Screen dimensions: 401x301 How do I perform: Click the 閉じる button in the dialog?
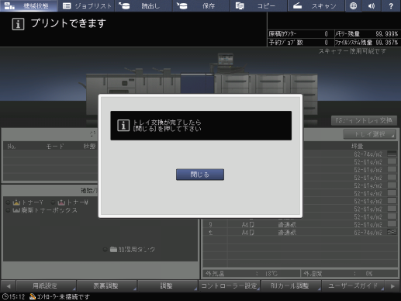pos(200,175)
